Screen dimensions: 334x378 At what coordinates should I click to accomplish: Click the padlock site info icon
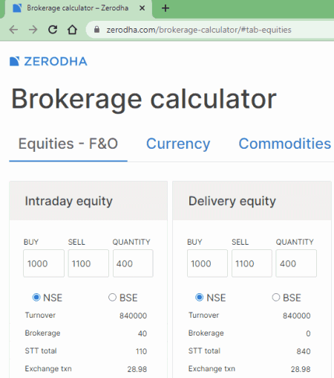[96, 30]
